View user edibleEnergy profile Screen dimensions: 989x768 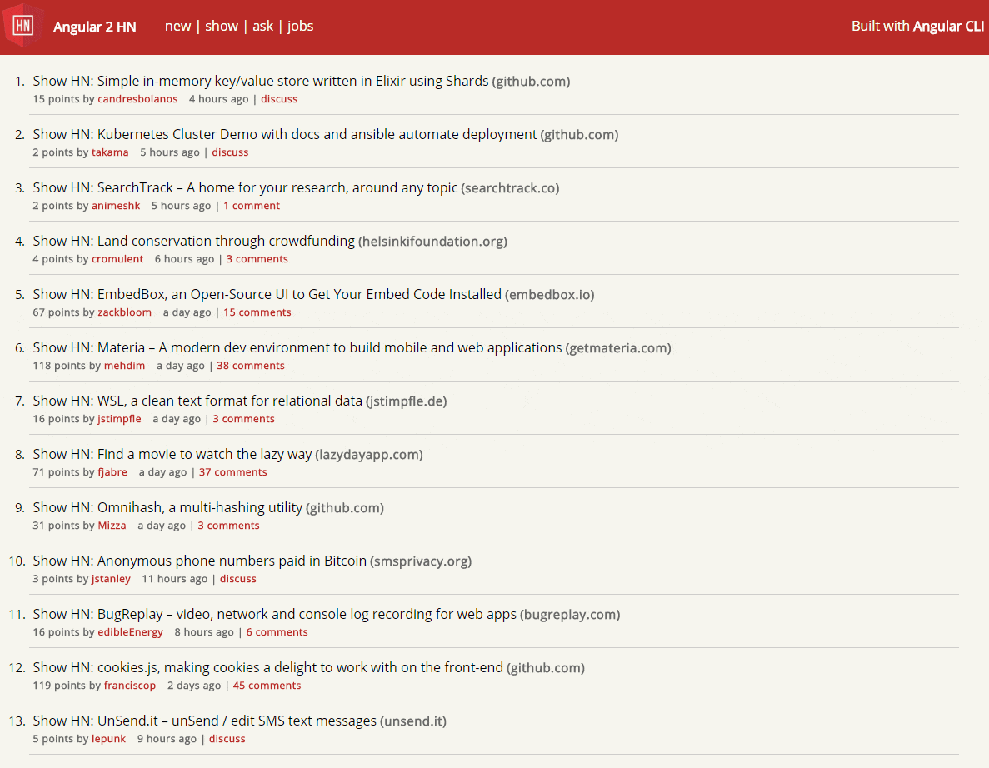tap(130, 631)
